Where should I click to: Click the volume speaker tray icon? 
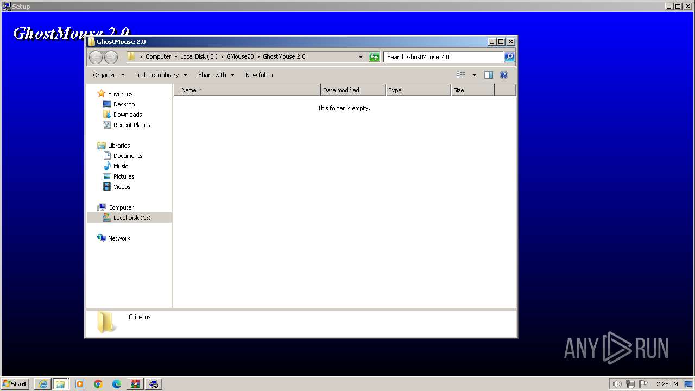pos(617,384)
